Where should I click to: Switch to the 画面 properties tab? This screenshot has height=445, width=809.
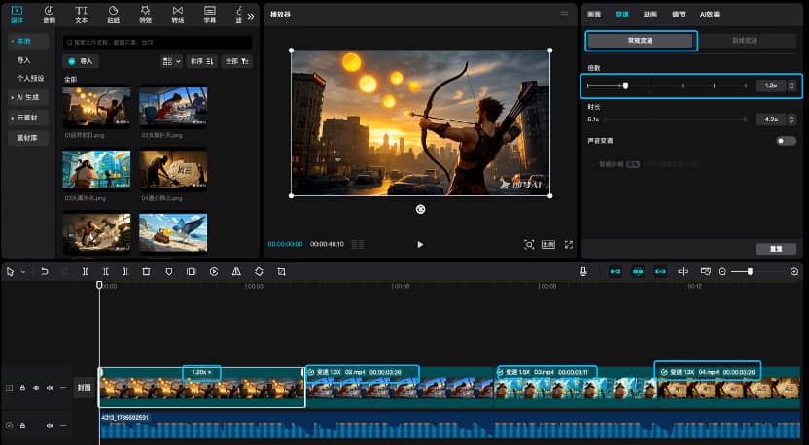coord(594,15)
